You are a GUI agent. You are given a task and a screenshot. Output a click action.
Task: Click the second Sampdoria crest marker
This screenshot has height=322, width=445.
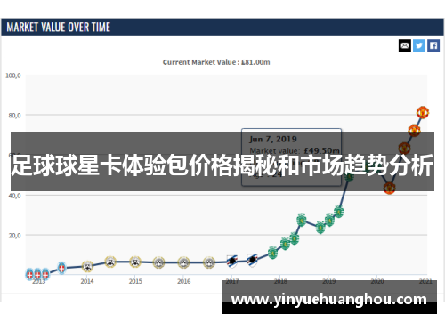pyautogui.click(x=252, y=261)
